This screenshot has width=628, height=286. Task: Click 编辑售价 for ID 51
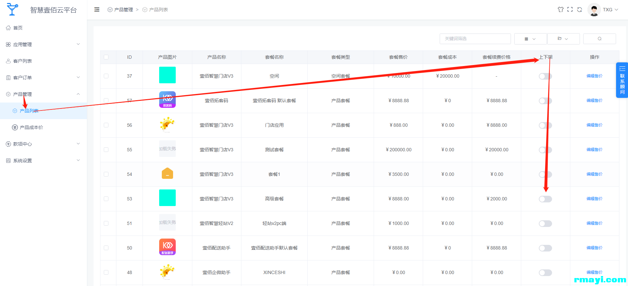coord(595,223)
